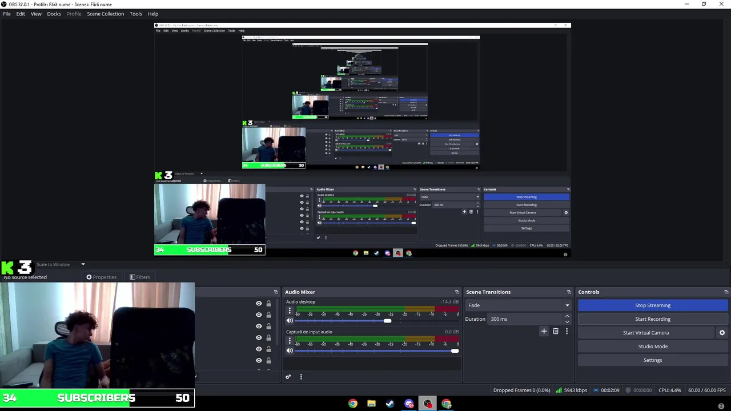Click the Duration 300 ms input field
Viewport: 731px width, 411px height.
[x=525, y=319]
